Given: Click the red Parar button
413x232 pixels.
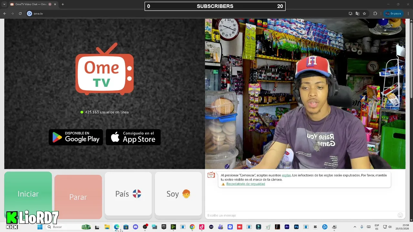Looking at the screenshot, I should [x=78, y=197].
